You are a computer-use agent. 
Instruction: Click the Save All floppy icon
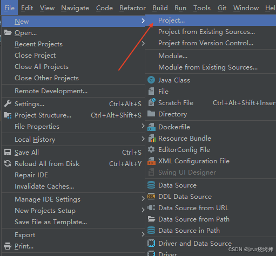point(8,152)
